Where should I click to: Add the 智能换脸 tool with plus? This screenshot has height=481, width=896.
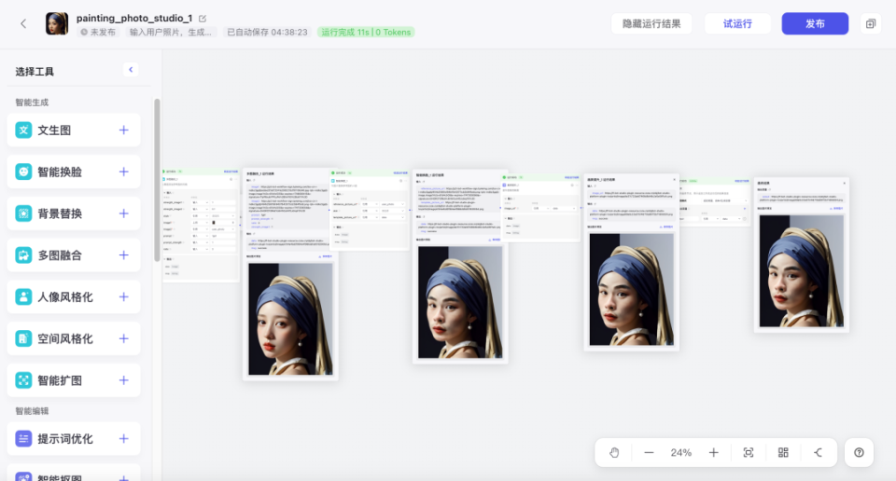coord(123,172)
